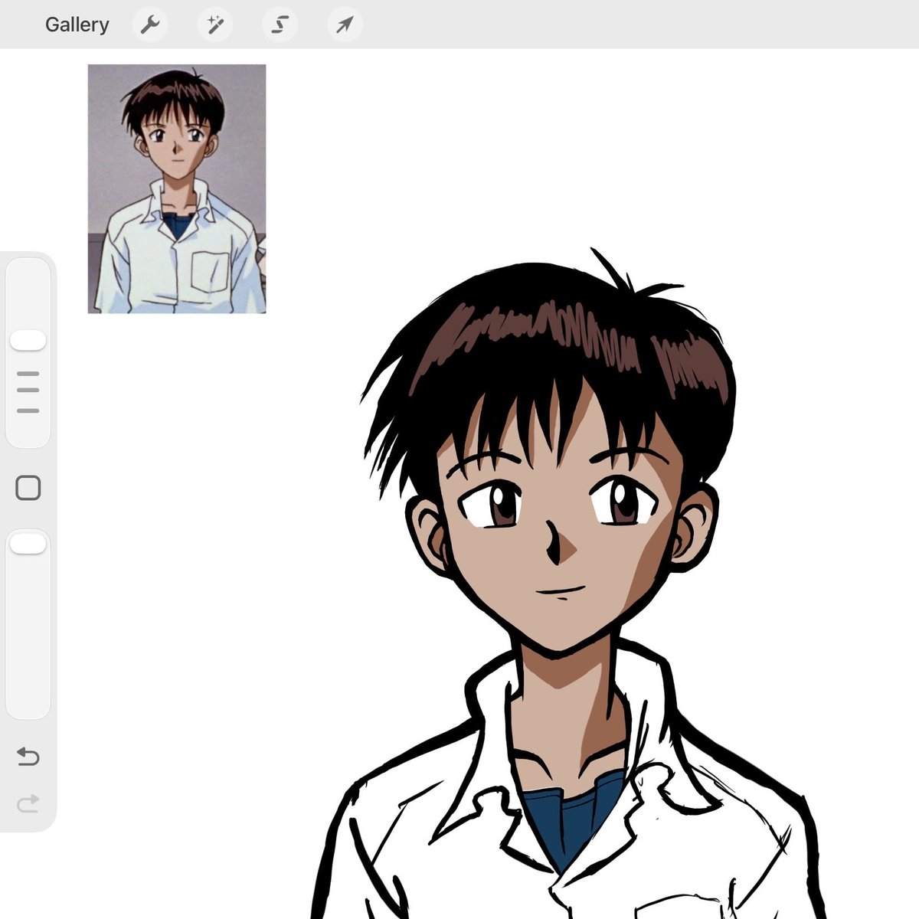Tap the sidebar Modify square button
919x919 pixels.
(28, 488)
